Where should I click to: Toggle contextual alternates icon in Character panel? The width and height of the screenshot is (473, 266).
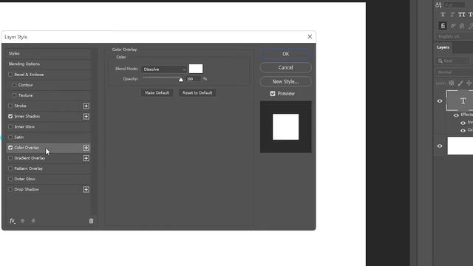[453, 26]
